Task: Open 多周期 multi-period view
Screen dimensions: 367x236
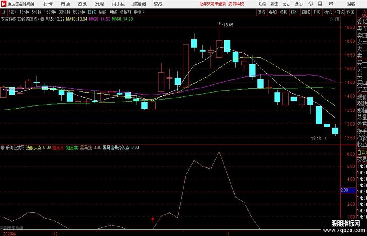Action: [x=125, y=12]
